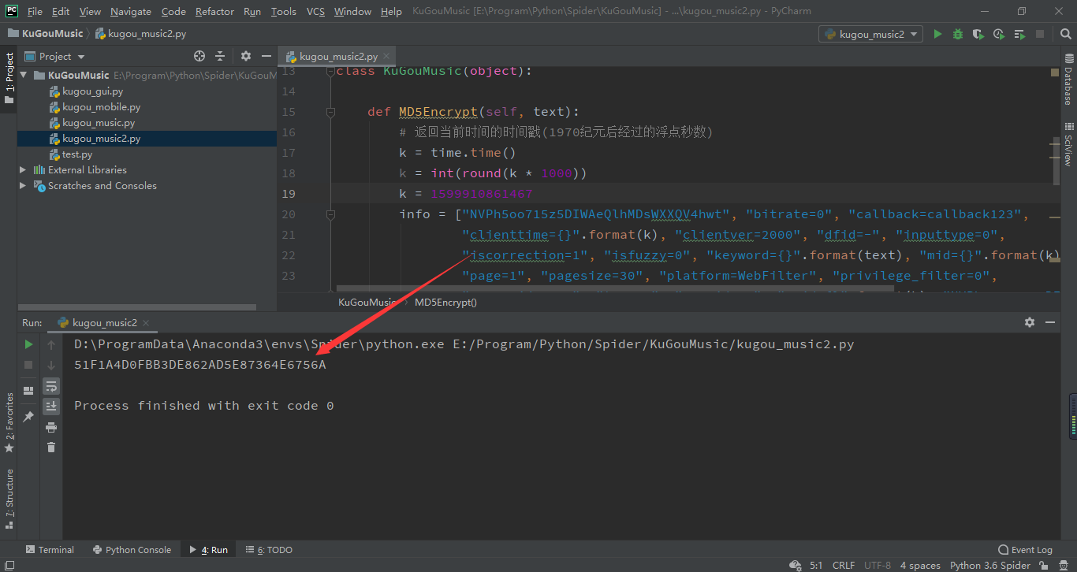The width and height of the screenshot is (1077, 572).
Task: Click the Collapse All icon in Project panel
Action: pos(220,56)
